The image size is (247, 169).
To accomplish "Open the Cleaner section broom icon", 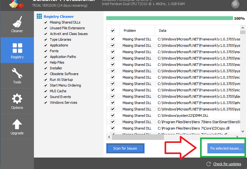I will 17,22.
